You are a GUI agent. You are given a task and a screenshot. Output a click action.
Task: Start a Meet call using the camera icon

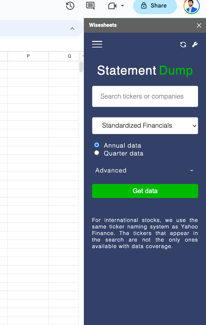click(x=113, y=6)
